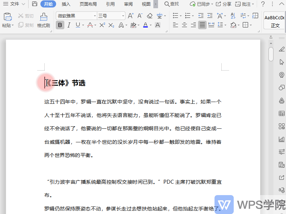Toggle Underline formatting
The image size is (286, 214).
(x=78, y=25)
